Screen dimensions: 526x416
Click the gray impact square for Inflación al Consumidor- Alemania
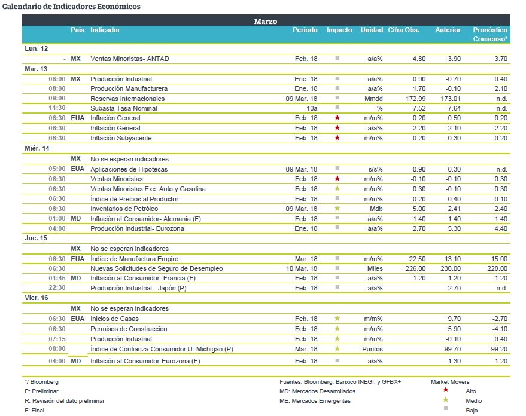(337, 218)
